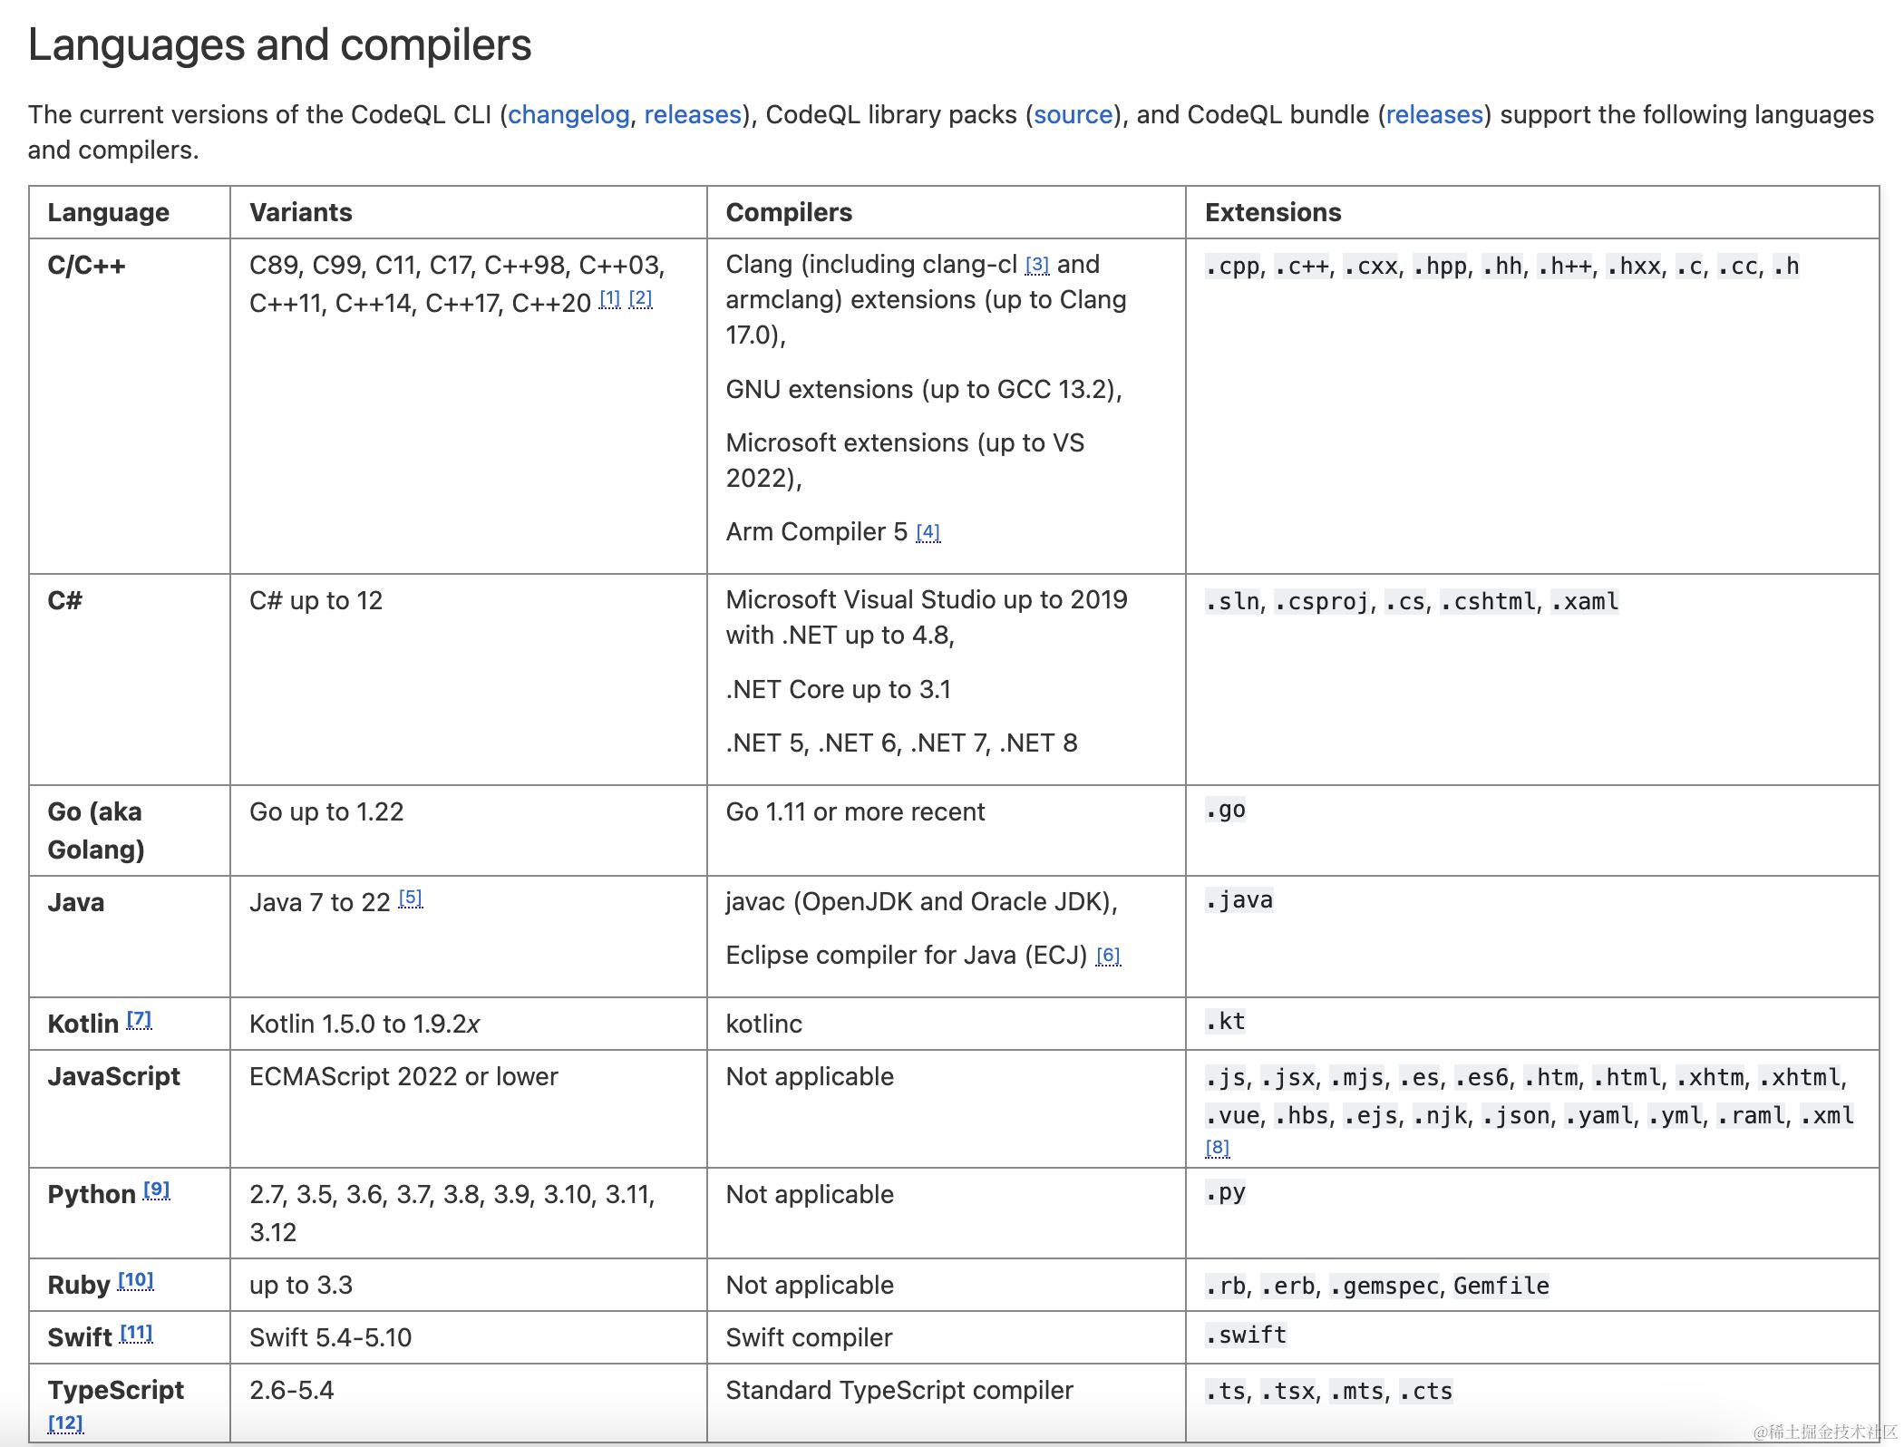The width and height of the screenshot is (1904, 1447).
Task: Click footnote [12] under TypeScript
Action: pyautogui.click(x=64, y=1422)
